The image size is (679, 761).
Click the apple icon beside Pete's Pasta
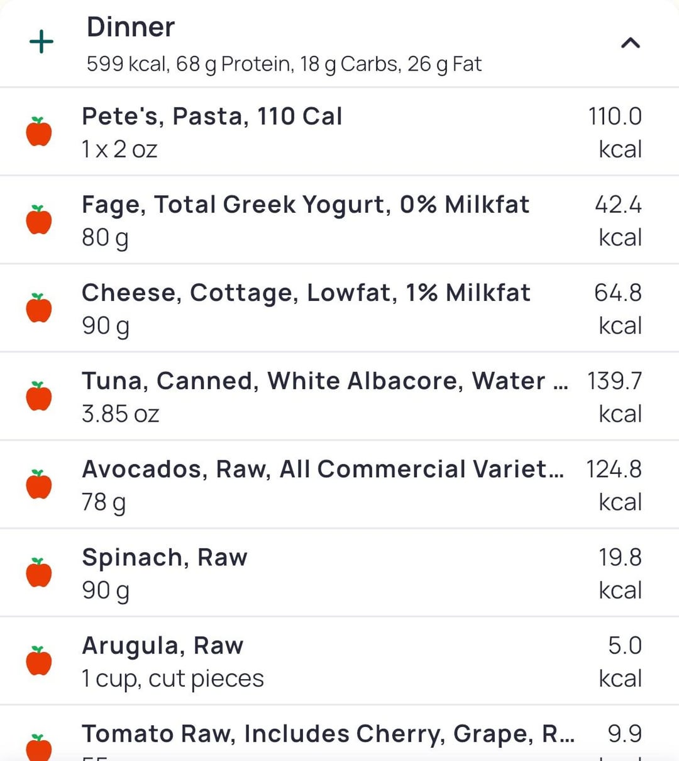click(x=39, y=132)
